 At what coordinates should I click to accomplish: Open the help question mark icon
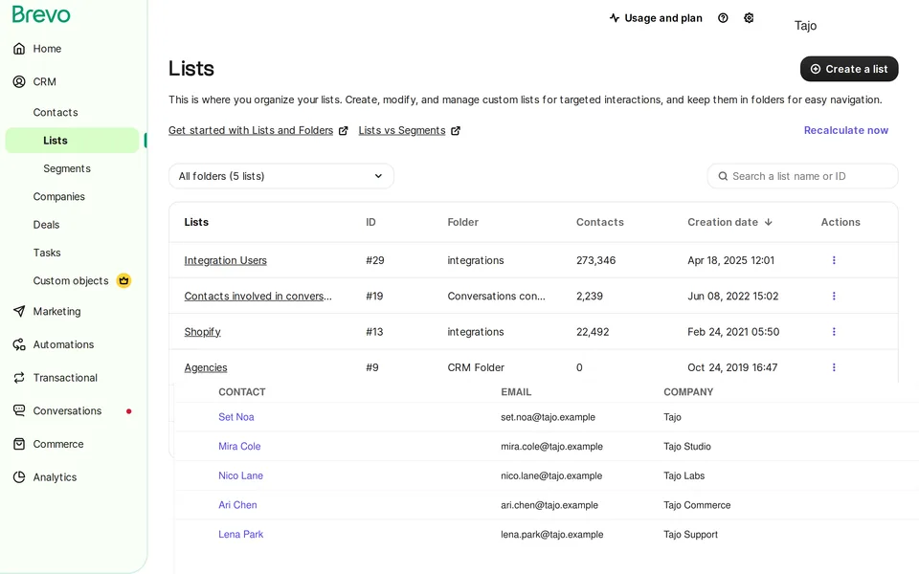coord(723,18)
